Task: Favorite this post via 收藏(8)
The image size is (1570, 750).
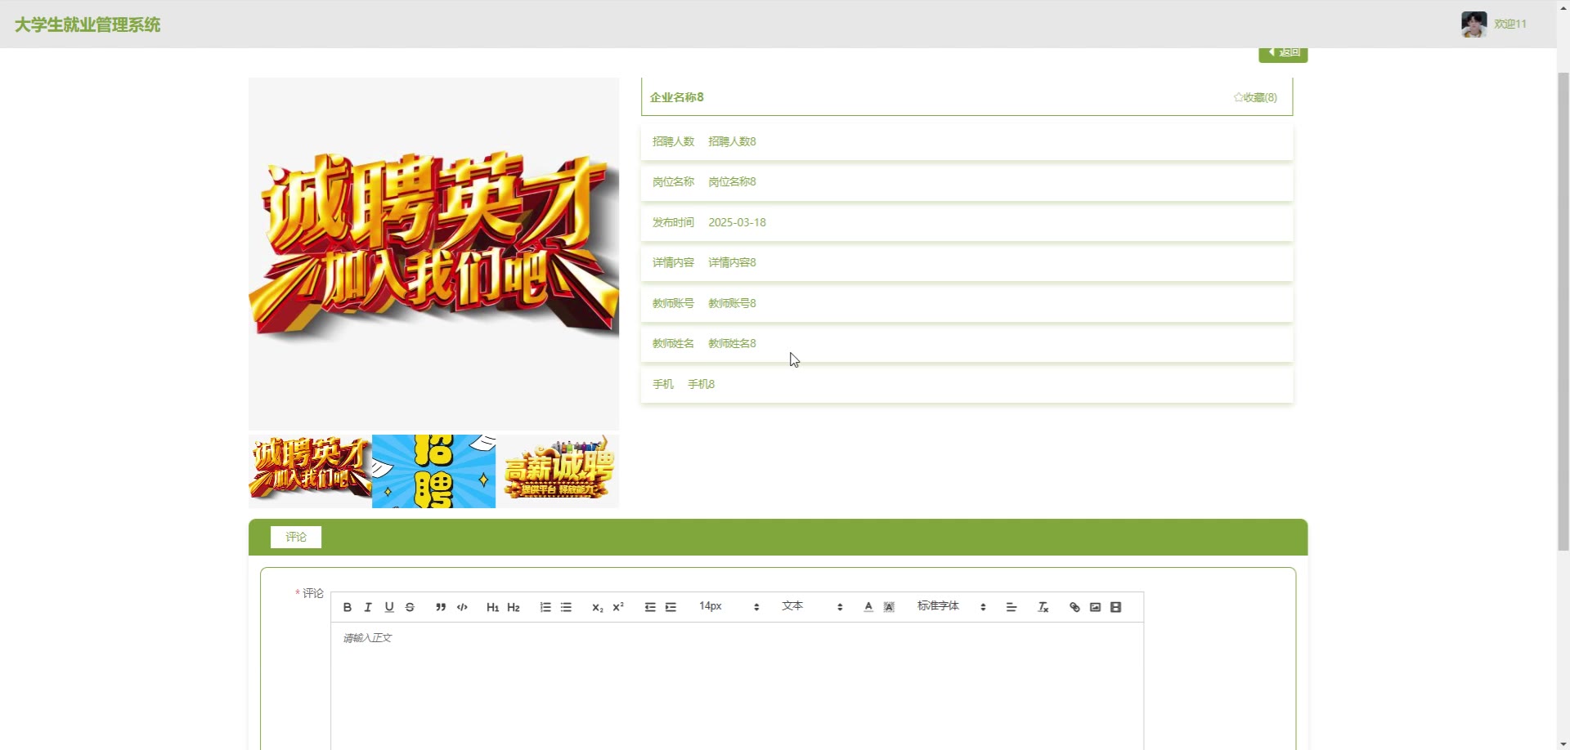Action: [1255, 97]
